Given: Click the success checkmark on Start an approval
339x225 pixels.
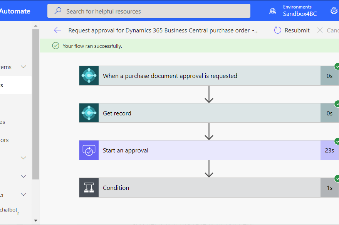Looking at the screenshot, I should tap(337, 141).
